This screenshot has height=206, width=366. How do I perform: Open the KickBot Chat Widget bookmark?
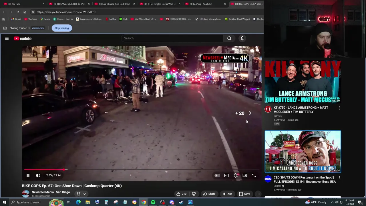click(237, 19)
